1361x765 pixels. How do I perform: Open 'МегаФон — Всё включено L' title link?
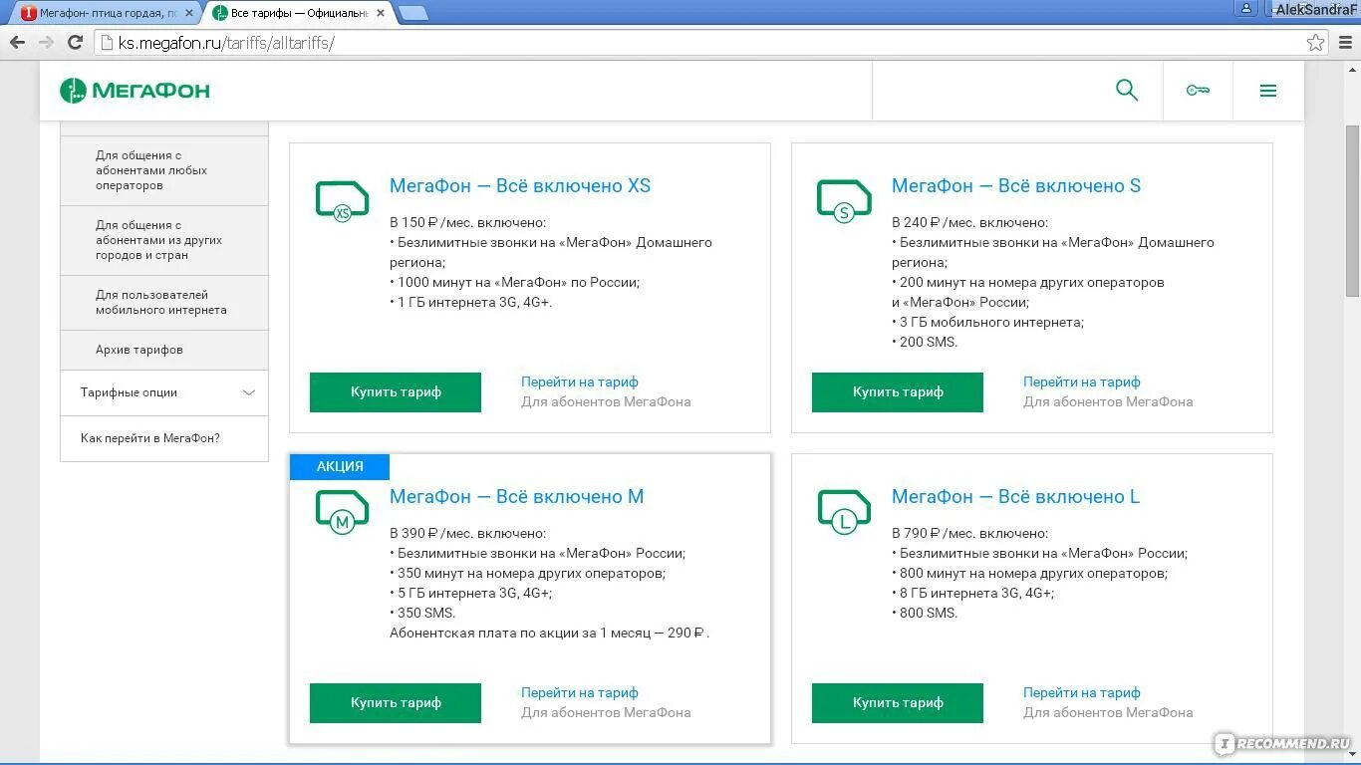click(1015, 496)
